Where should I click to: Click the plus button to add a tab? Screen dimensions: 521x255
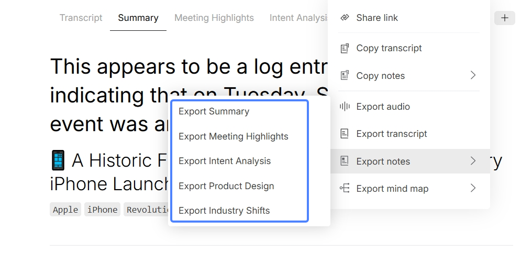click(x=504, y=18)
